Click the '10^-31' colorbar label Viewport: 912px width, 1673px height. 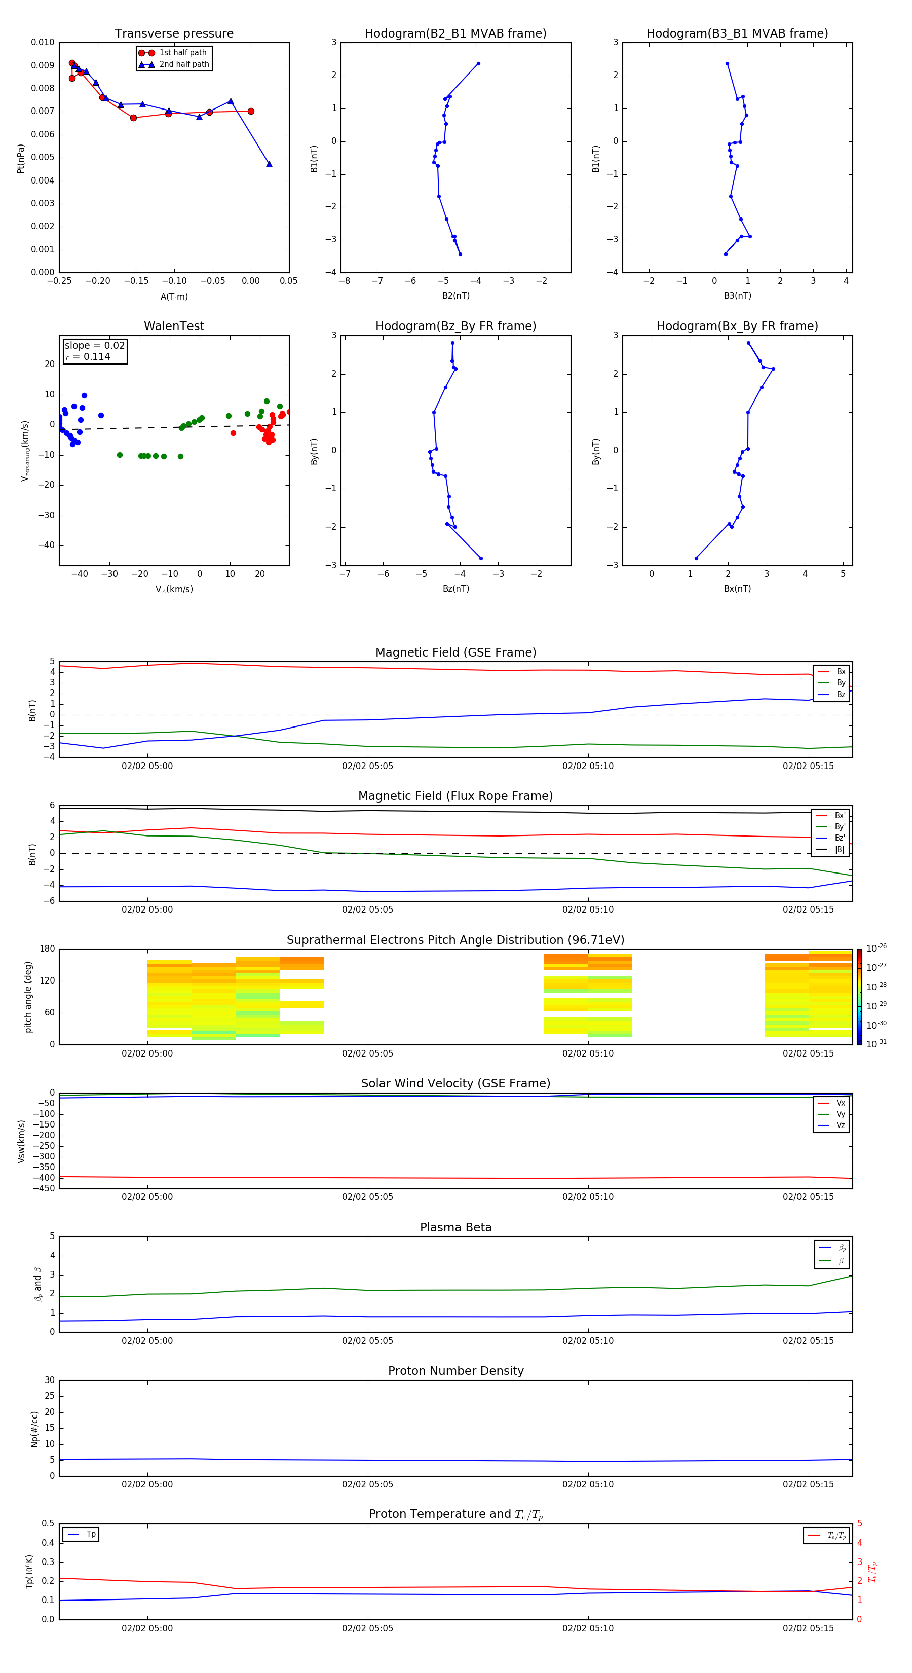(877, 1044)
